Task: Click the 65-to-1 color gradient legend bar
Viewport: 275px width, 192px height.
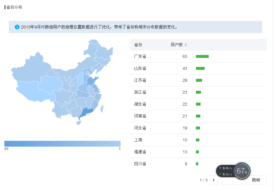Action: pos(63,143)
